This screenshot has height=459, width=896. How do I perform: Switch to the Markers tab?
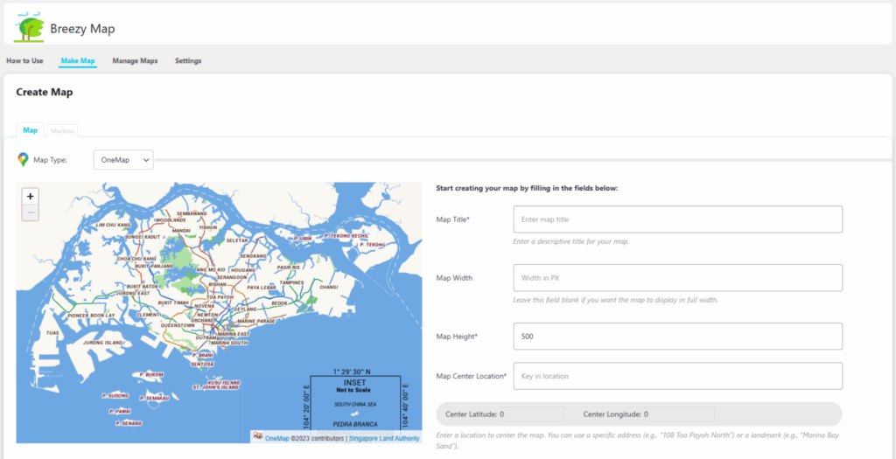click(62, 130)
